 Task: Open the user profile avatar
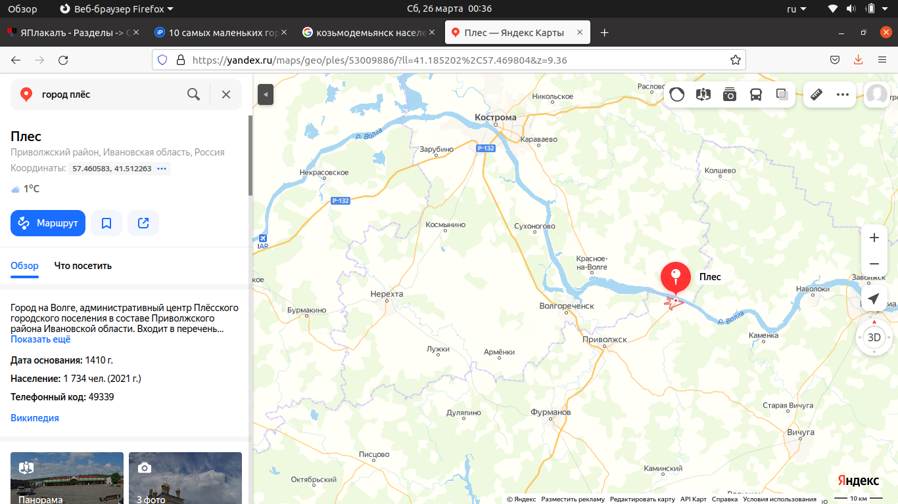(877, 94)
